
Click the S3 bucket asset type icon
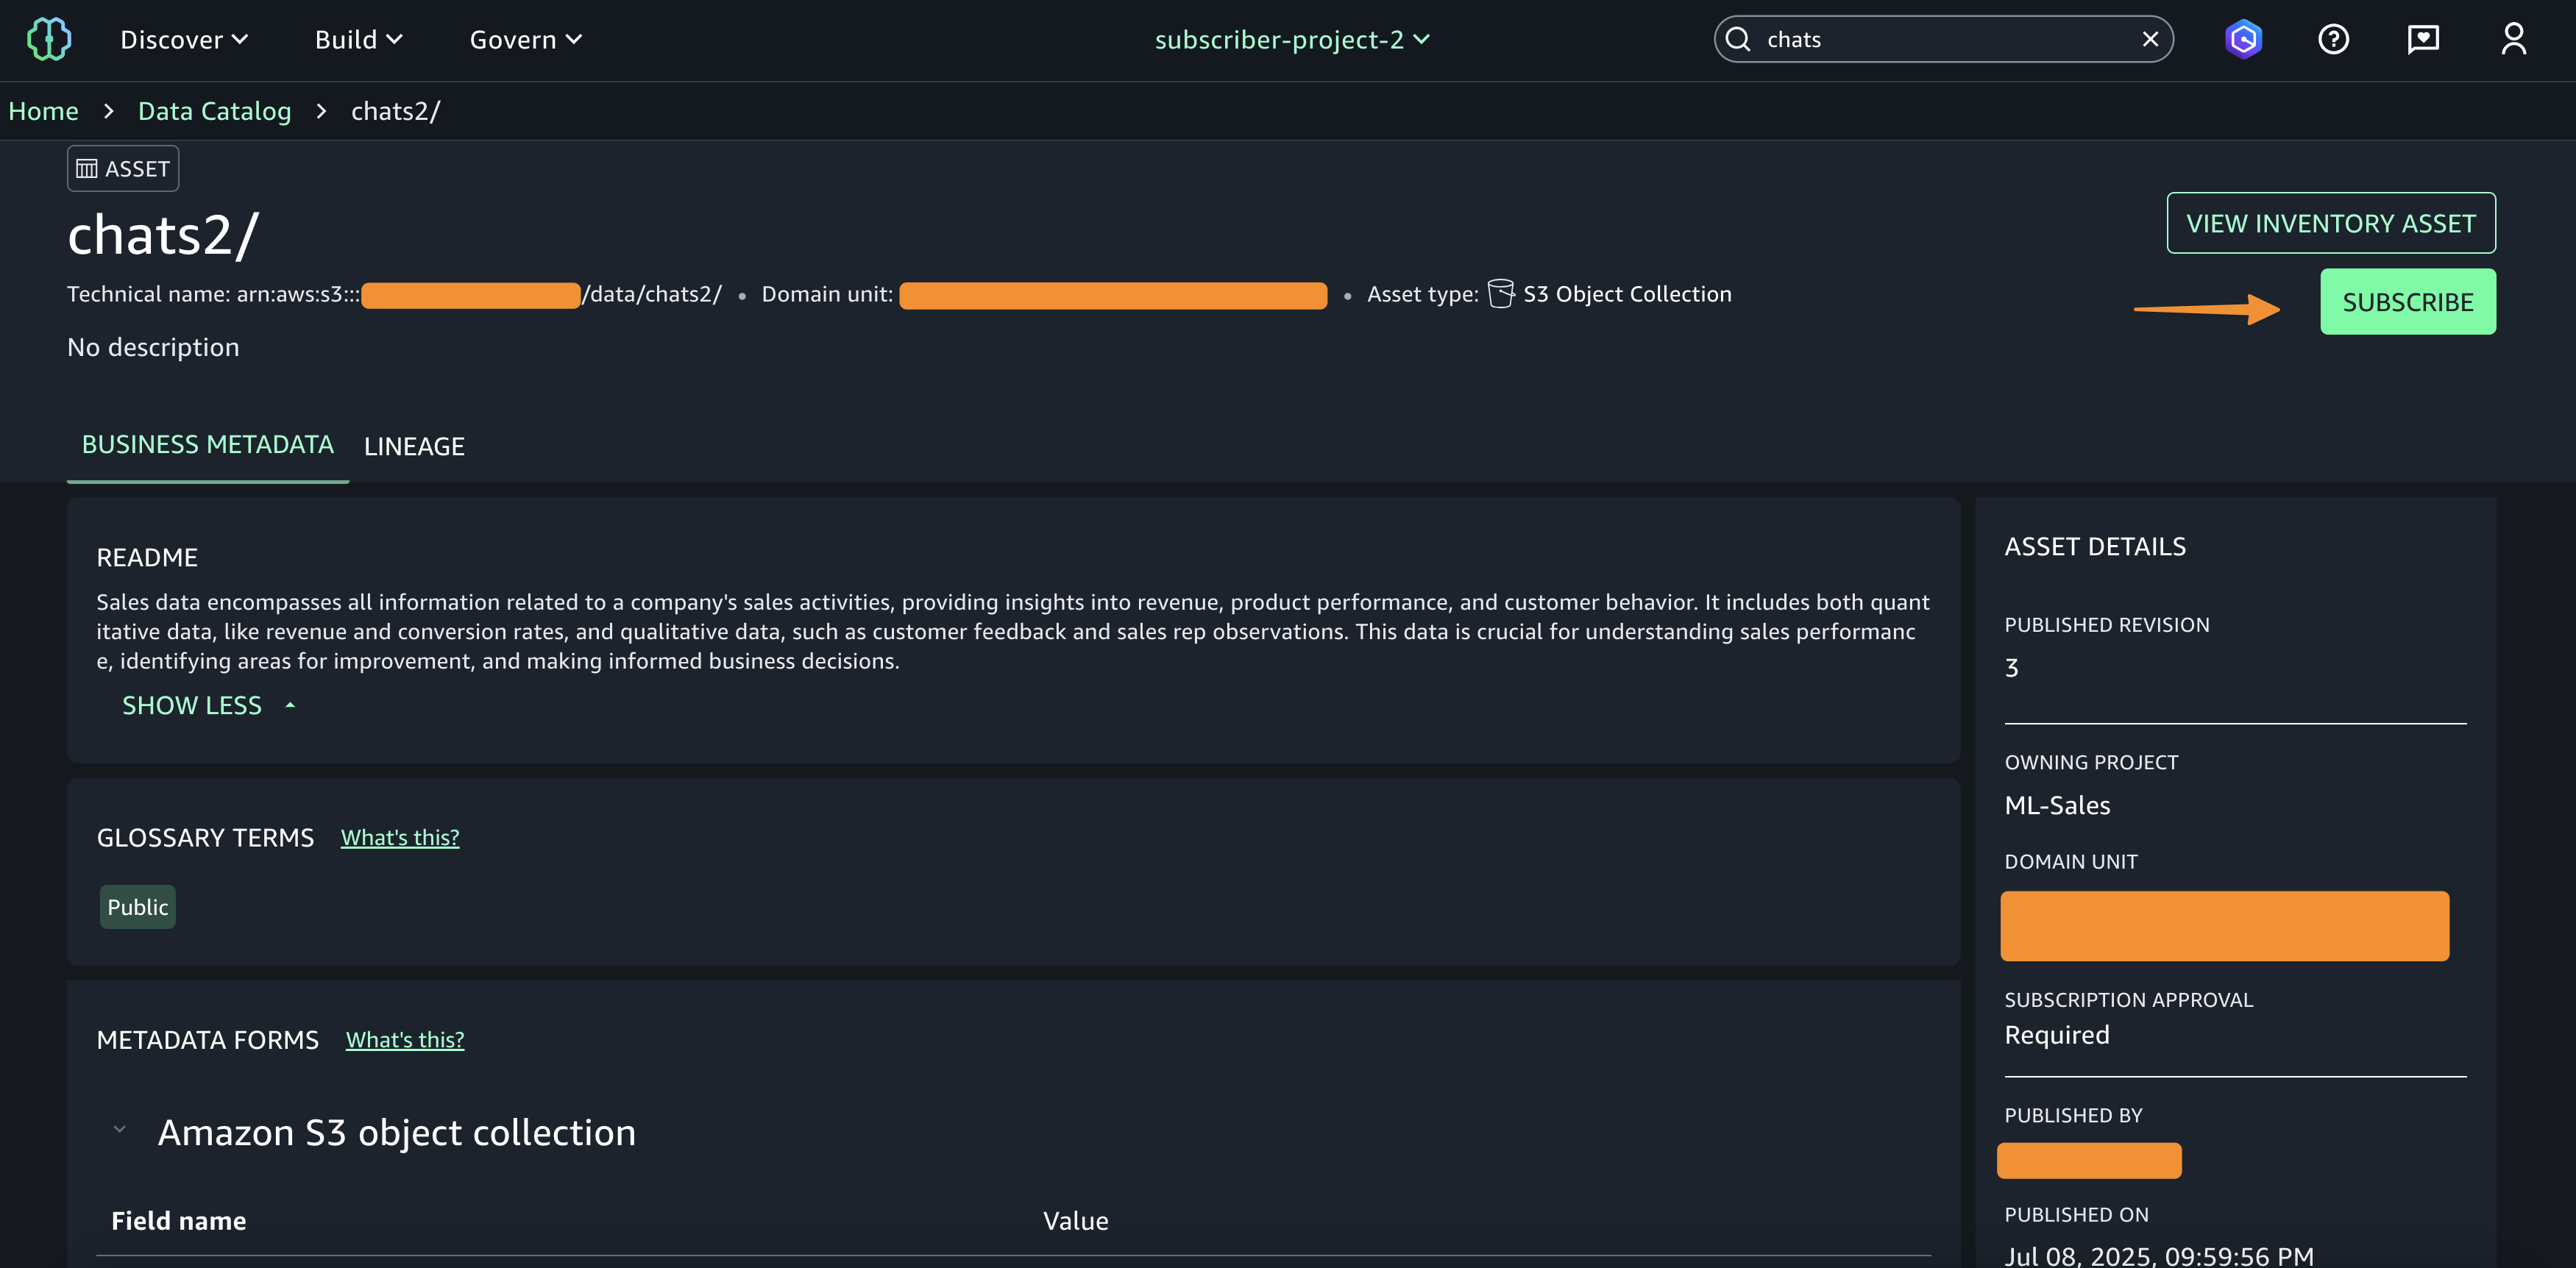coord(1500,293)
